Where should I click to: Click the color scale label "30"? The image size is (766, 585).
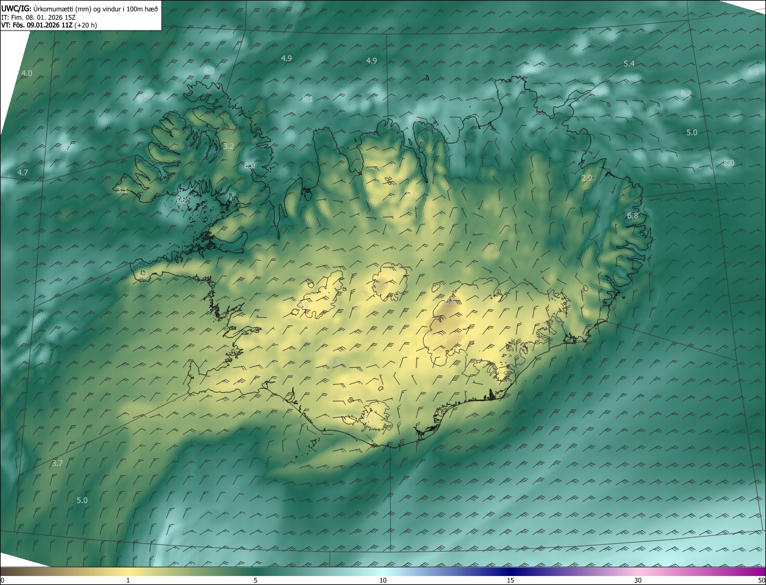pyautogui.click(x=638, y=580)
